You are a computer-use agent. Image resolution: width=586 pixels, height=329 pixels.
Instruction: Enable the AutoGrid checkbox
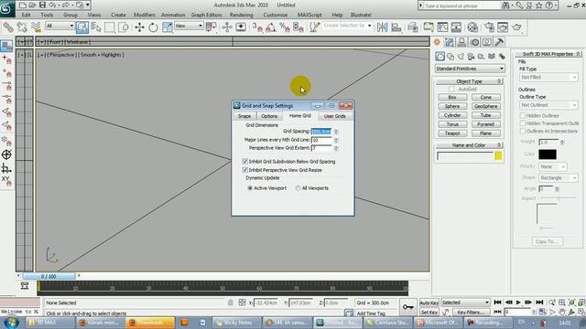click(x=451, y=90)
